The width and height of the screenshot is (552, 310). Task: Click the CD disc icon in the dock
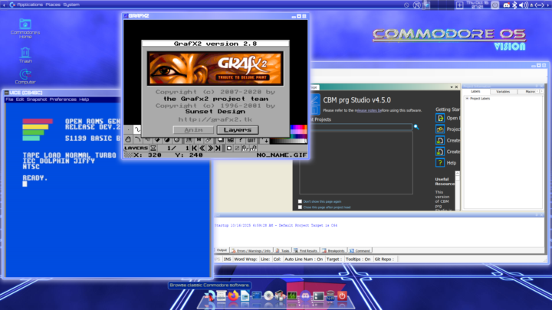pos(268,296)
